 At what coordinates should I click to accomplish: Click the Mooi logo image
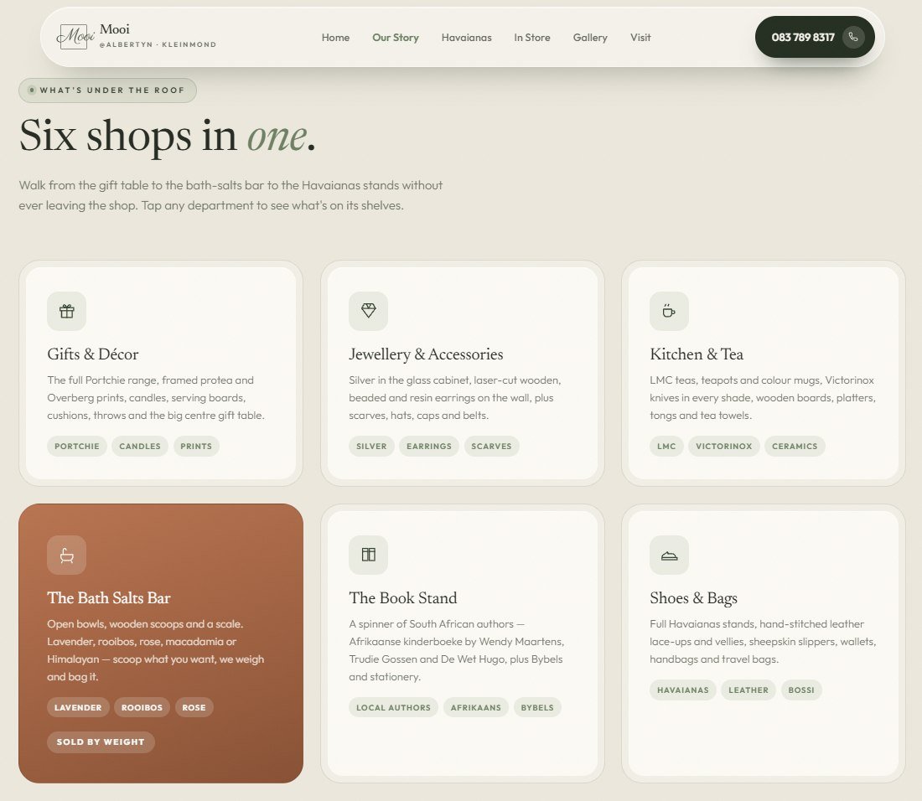(x=75, y=37)
